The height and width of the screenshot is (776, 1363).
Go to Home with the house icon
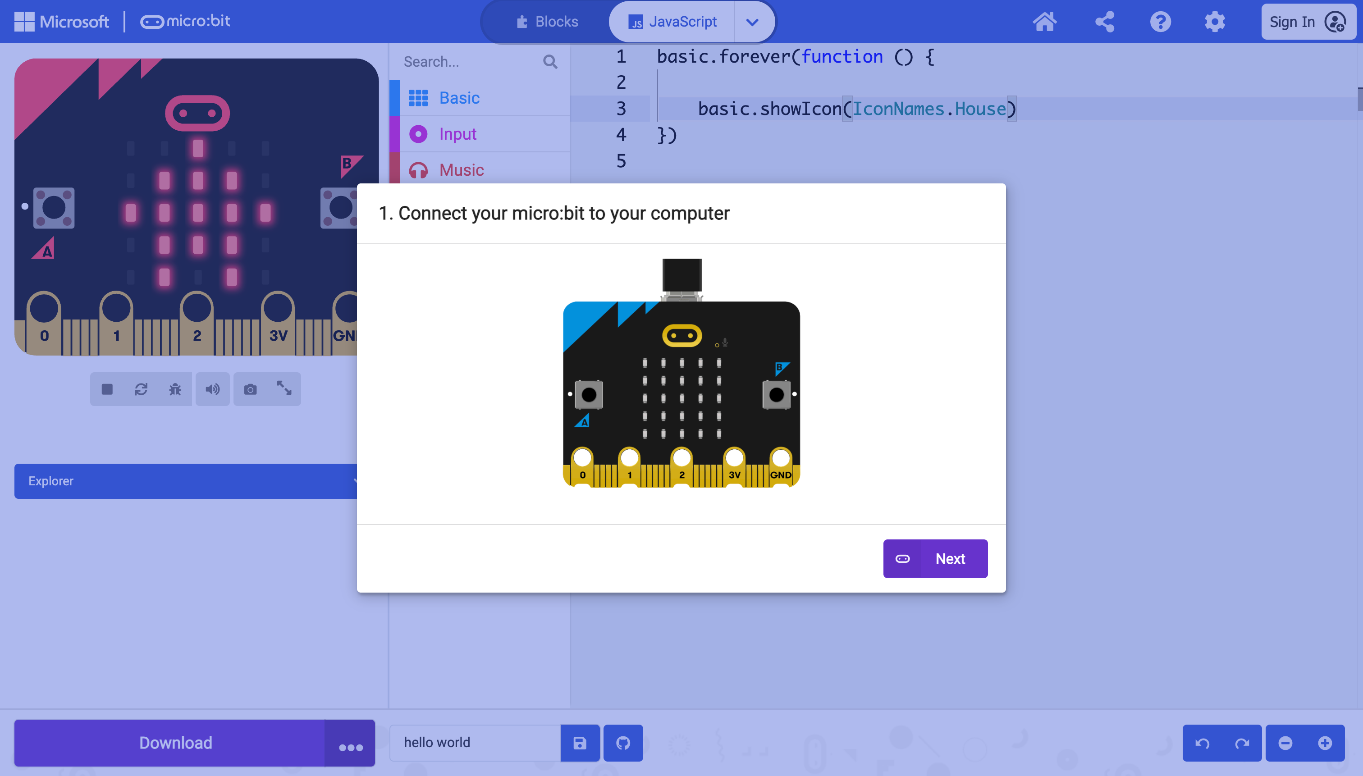coord(1045,22)
